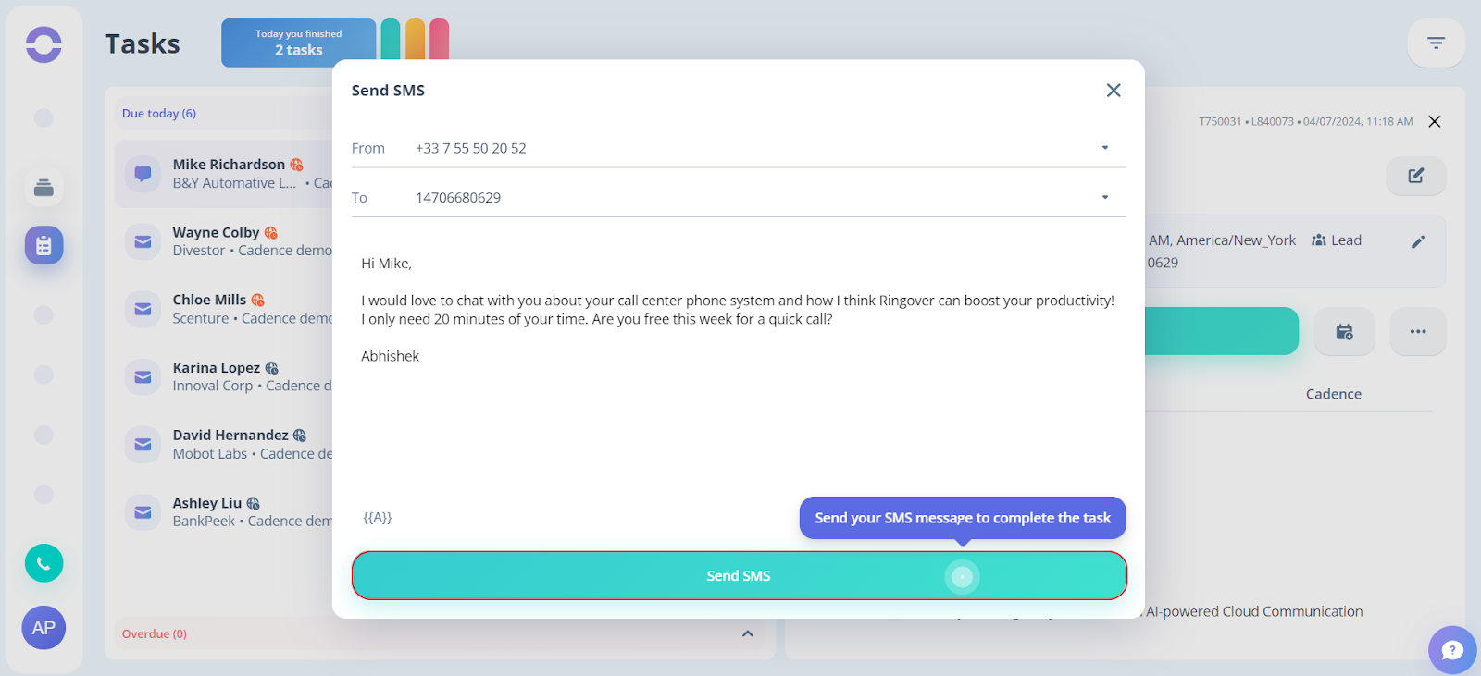Click globe icon next to Karina Lopez

(271, 368)
